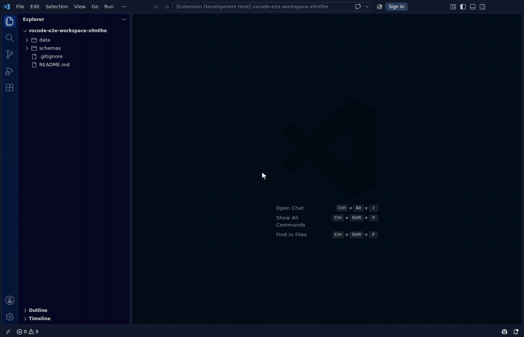Open the File menu

click(20, 7)
